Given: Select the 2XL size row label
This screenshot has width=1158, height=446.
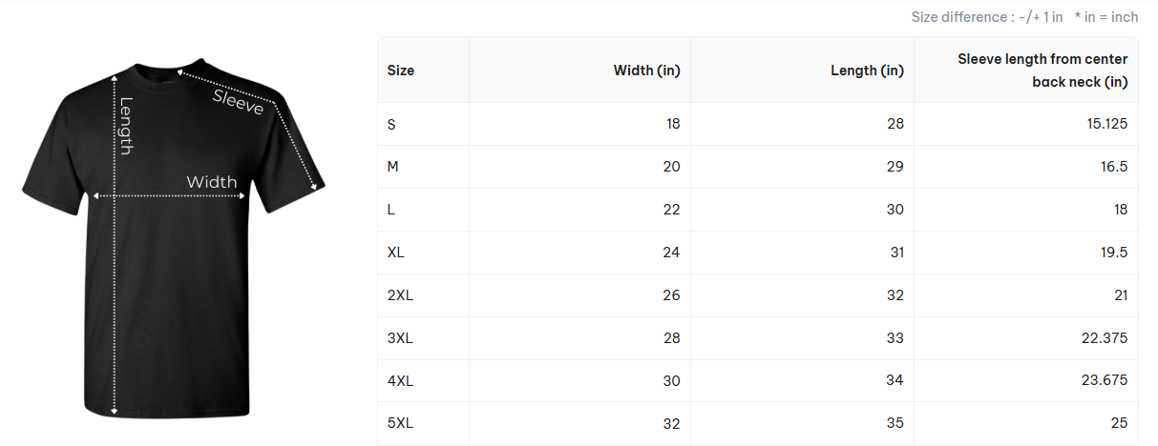Looking at the screenshot, I should [x=400, y=295].
